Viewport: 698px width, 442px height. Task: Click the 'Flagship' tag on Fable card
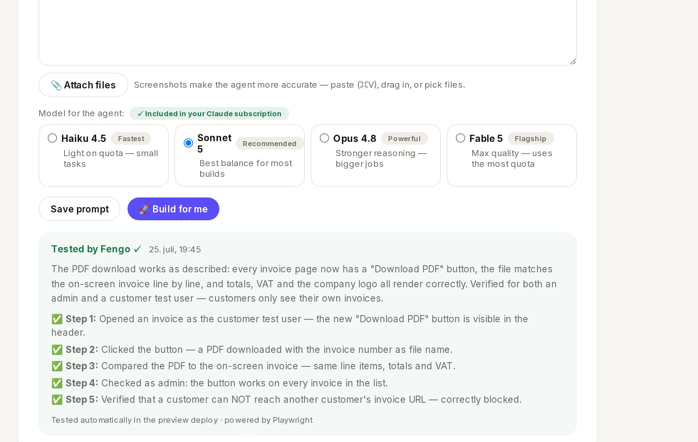coord(531,139)
